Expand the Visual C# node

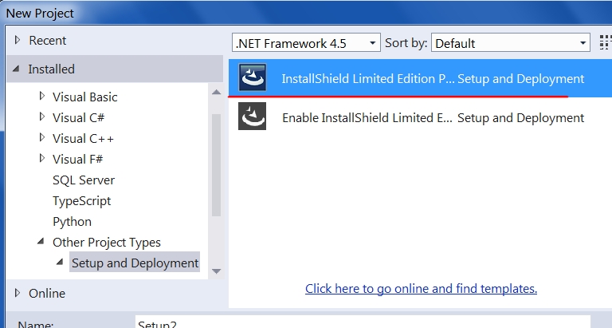42,117
